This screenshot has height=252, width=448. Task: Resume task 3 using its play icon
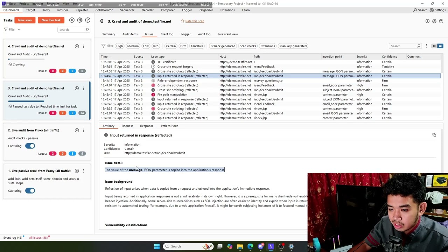tap(77, 88)
